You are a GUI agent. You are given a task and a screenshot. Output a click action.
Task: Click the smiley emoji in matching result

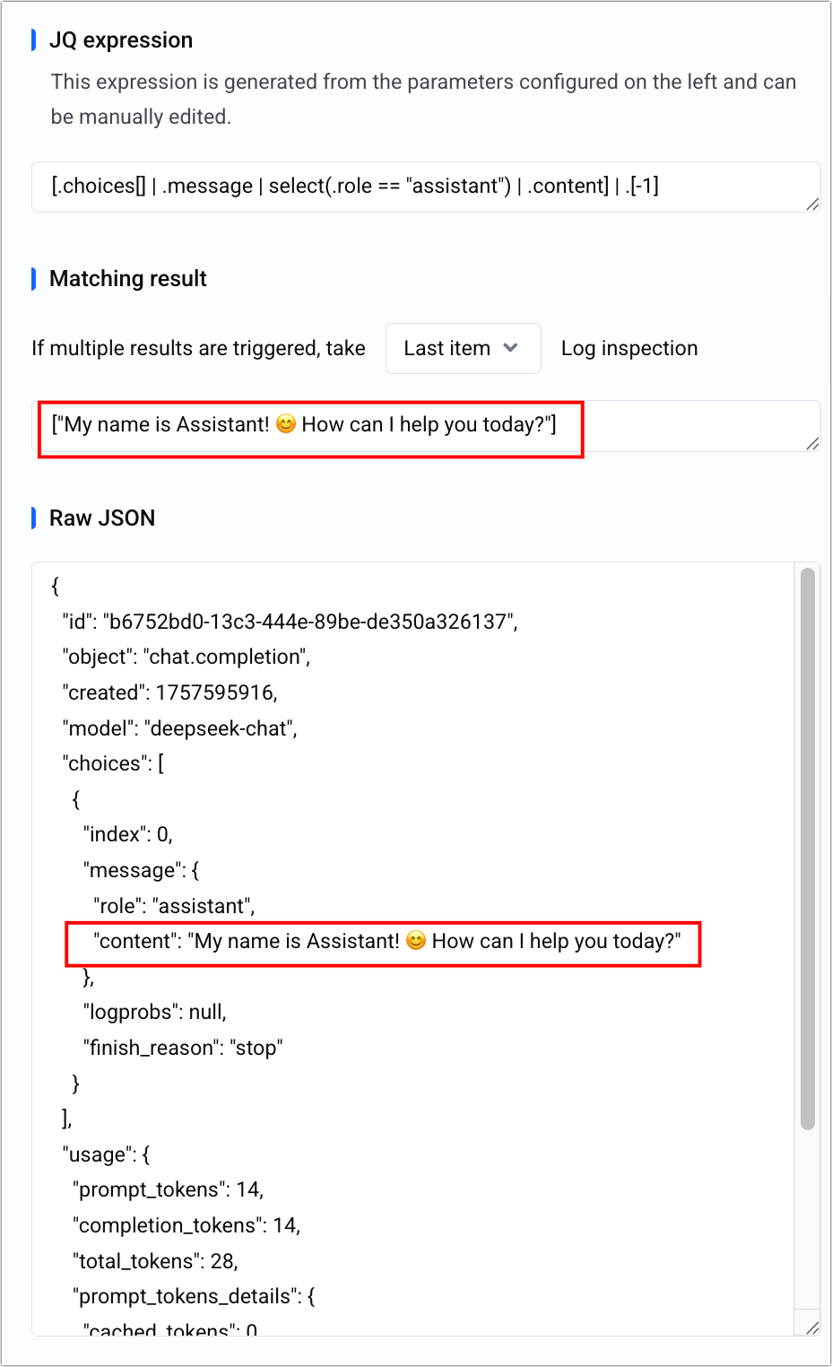(286, 424)
